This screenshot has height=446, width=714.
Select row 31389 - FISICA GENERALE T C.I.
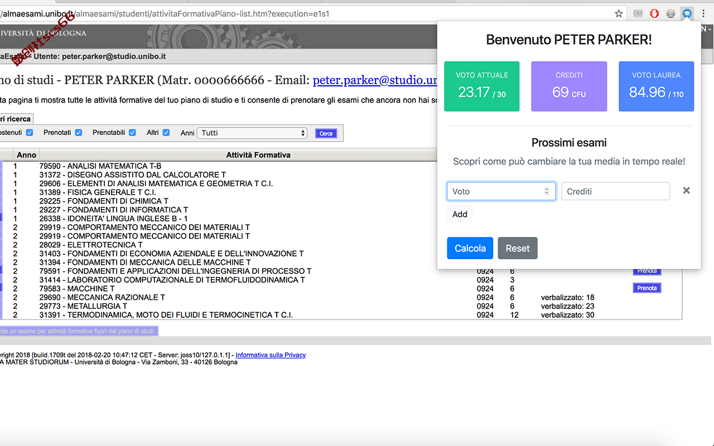[98, 192]
